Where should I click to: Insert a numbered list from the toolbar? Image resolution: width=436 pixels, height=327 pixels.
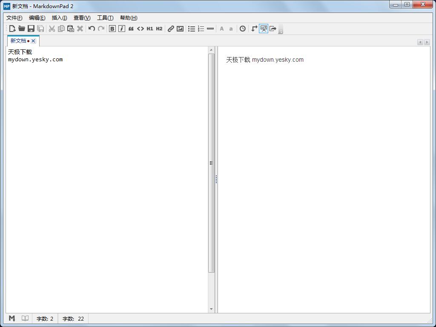point(201,29)
